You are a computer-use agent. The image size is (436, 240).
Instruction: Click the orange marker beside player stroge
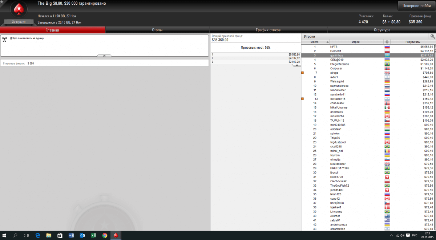(302, 73)
